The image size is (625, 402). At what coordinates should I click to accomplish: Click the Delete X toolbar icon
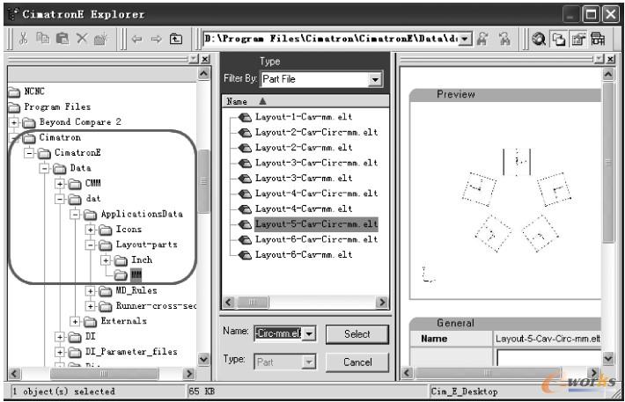click(81, 39)
